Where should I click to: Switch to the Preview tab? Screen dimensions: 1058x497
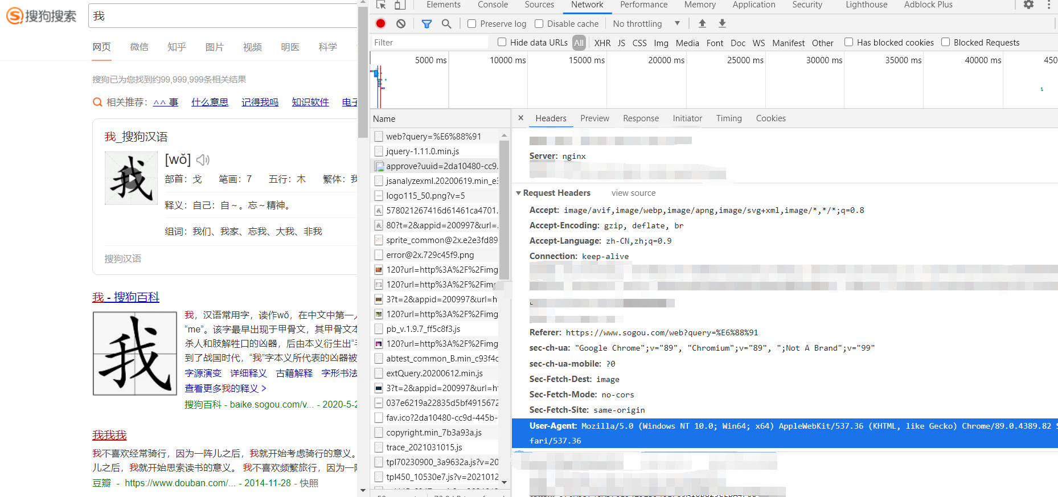(x=594, y=118)
